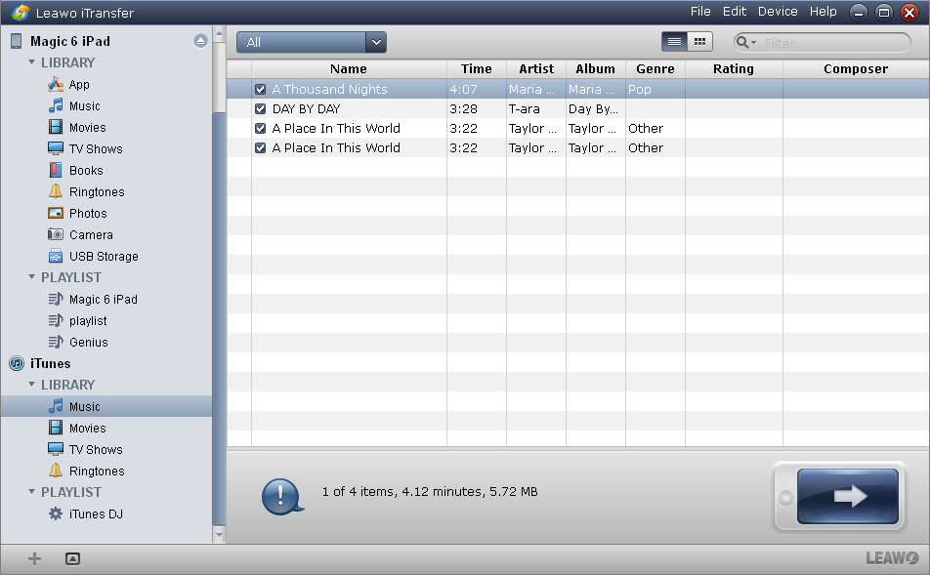The image size is (930, 575).
Task: Click the search magnifier icon
Action: click(741, 42)
